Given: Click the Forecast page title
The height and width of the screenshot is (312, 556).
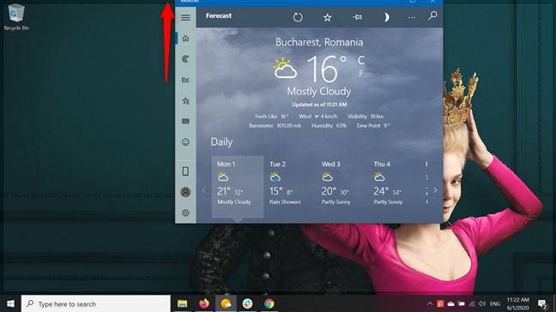Looking at the screenshot, I should (219, 15).
